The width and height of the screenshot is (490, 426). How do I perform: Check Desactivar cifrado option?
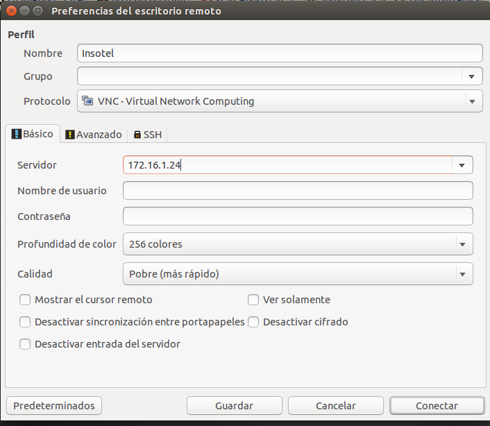tap(253, 322)
